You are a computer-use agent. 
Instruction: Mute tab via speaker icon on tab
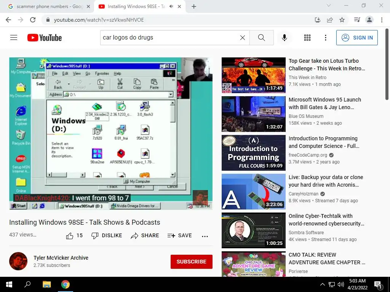click(171, 6)
